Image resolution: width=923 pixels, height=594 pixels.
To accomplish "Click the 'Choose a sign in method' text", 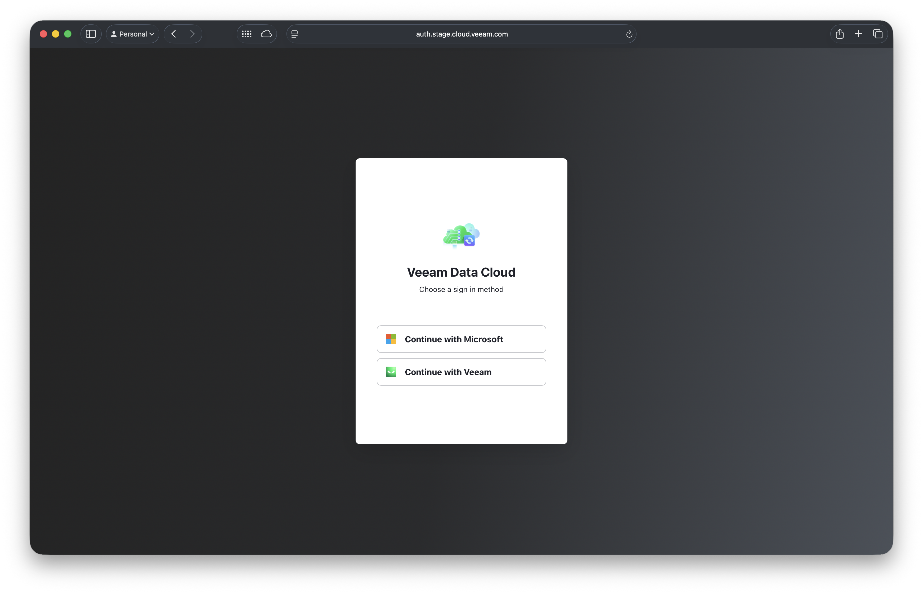I will [461, 289].
